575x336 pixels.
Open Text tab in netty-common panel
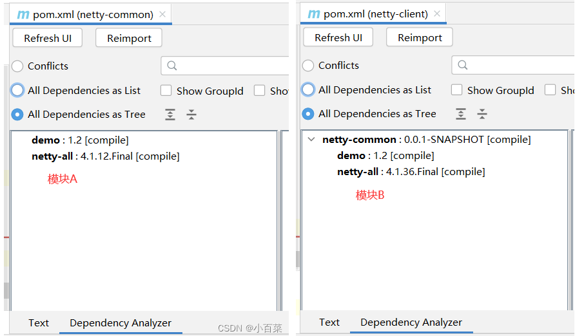[x=39, y=323]
